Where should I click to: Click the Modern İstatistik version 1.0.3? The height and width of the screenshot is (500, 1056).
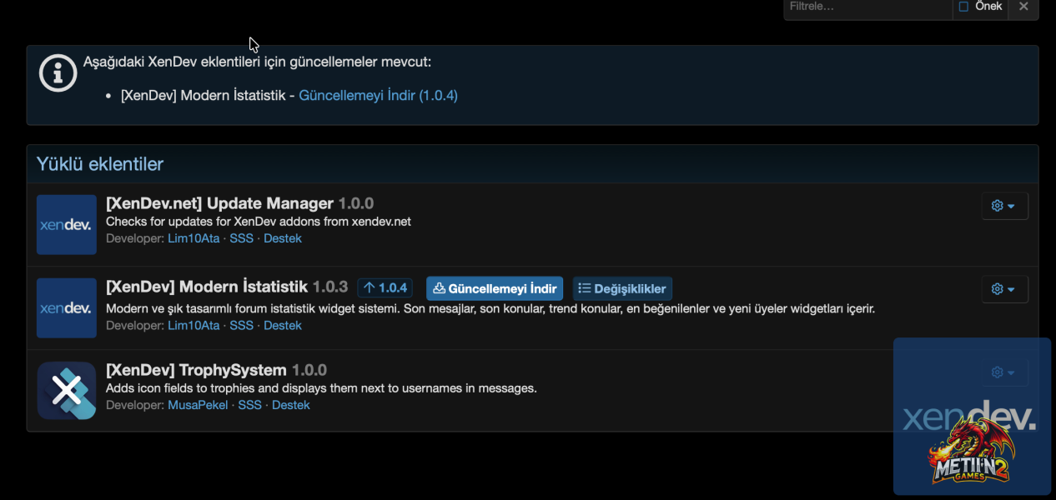point(330,287)
